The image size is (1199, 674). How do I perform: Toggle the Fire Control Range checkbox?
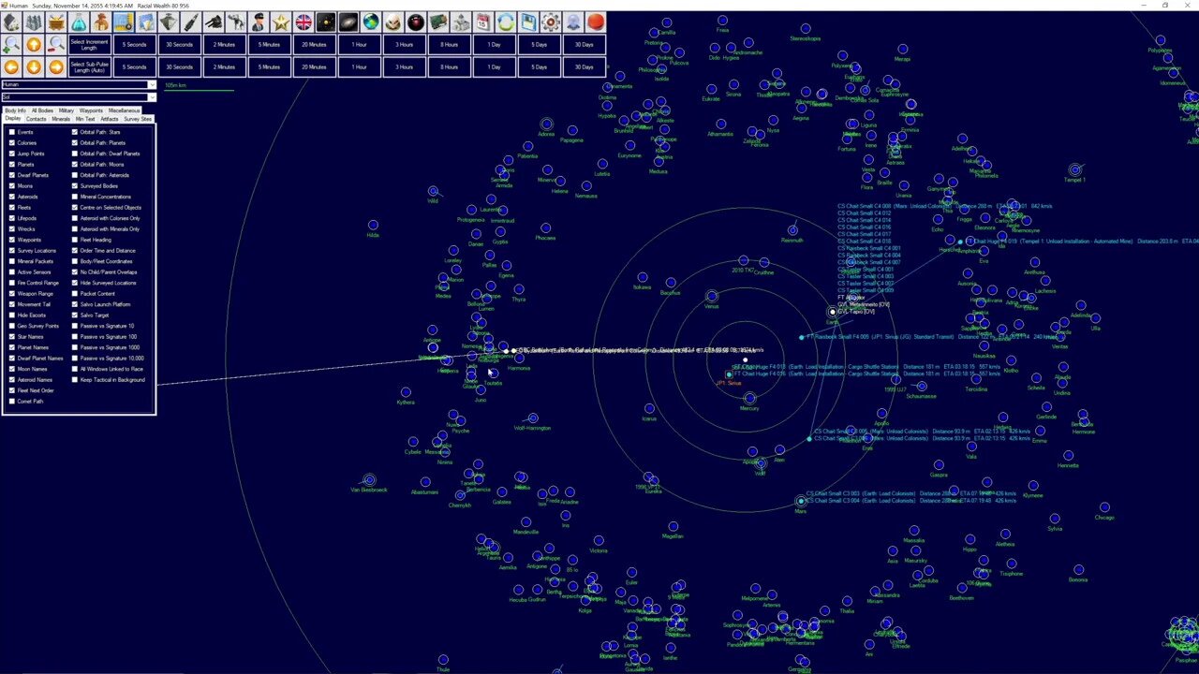coord(12,283)
